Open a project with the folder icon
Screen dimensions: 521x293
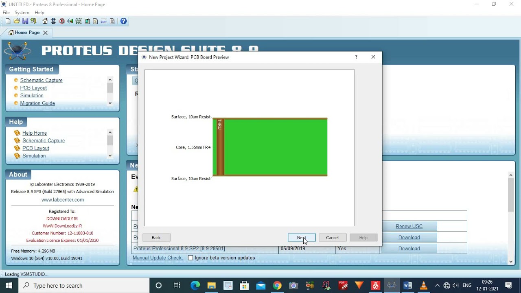(17, 21)
